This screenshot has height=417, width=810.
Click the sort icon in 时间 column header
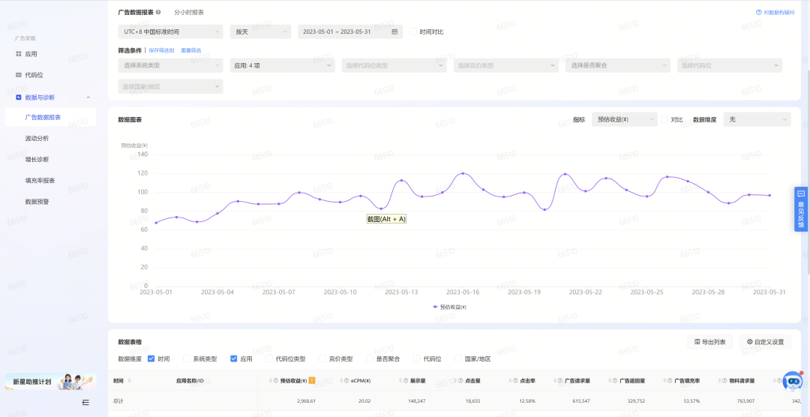(x=128, y=381)
